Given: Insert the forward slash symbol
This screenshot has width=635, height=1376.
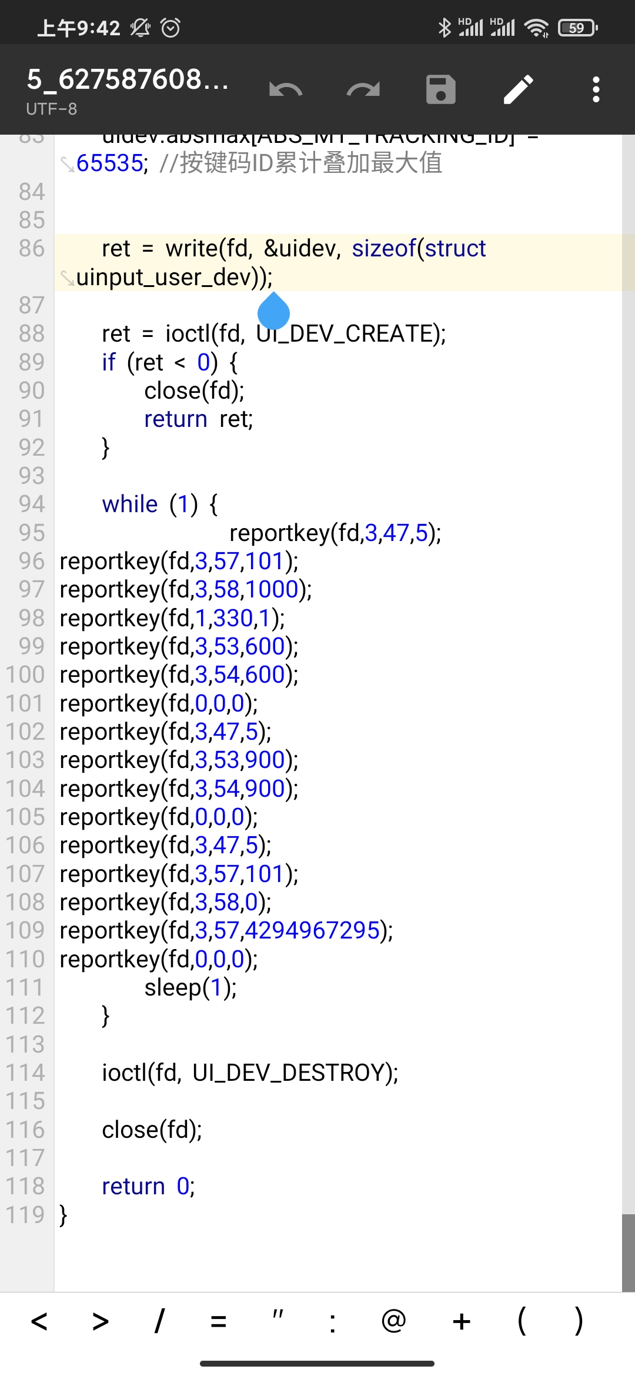Looking at the screenshot, I should click(159, 1322).
